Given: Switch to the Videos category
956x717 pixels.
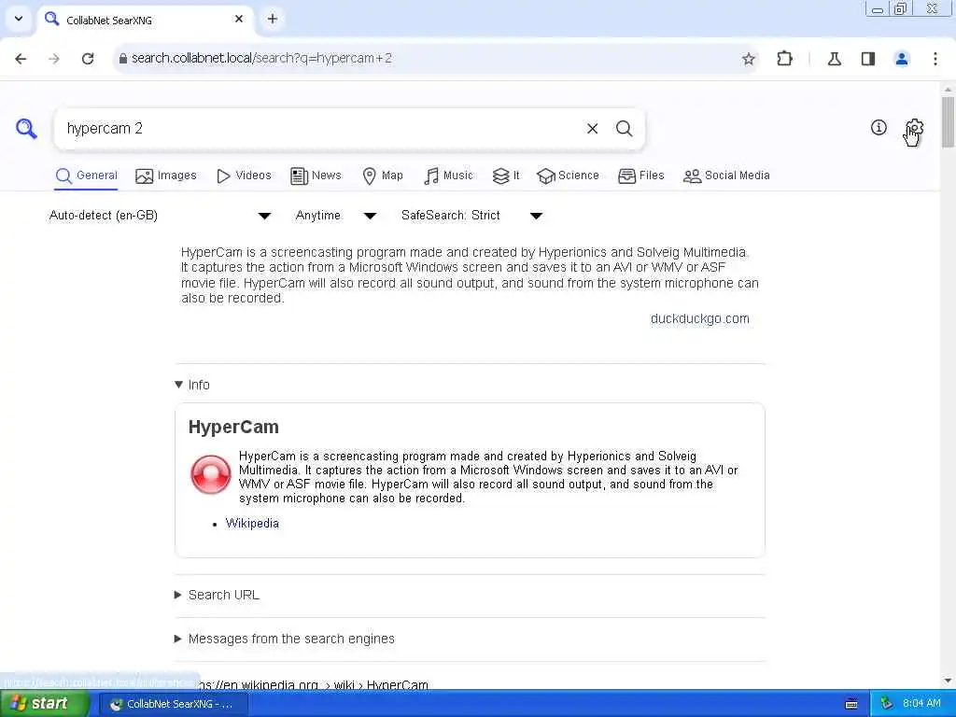Looking at the screenshot, I should coord(244,176).
